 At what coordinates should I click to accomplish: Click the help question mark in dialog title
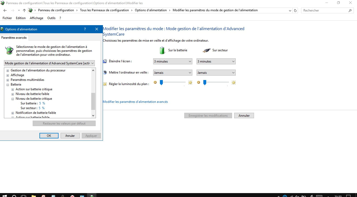[x=85, y=29]
